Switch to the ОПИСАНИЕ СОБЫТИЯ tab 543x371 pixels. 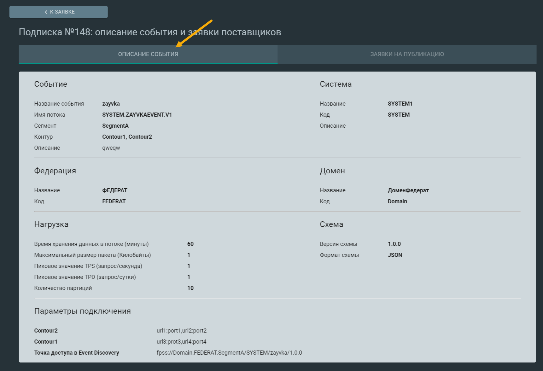148,54
